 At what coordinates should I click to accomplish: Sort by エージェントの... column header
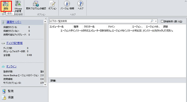tap(153, 27)
